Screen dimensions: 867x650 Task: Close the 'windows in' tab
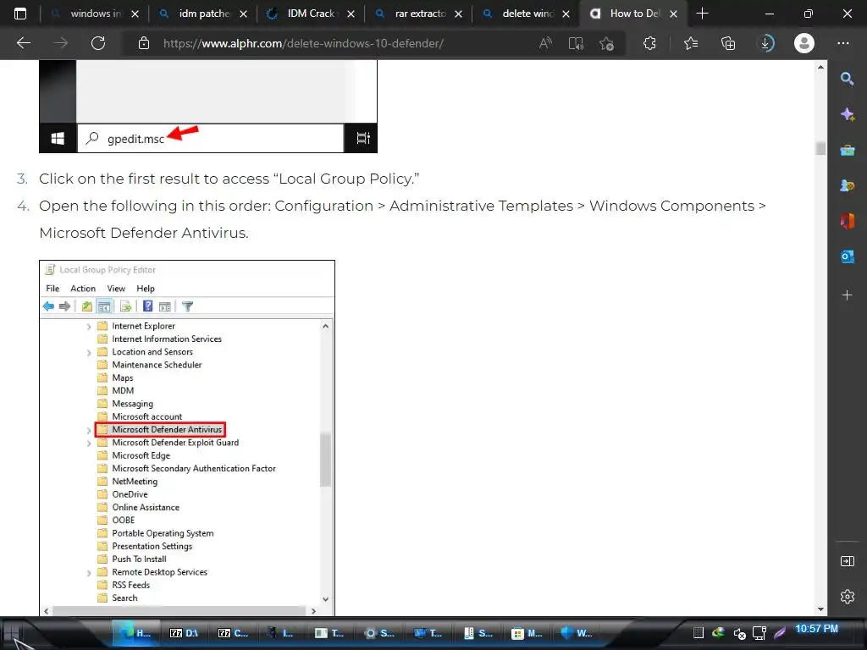coord(135,14)
